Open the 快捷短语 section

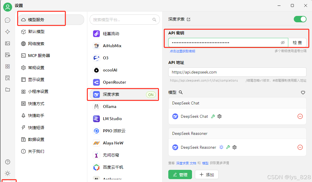click(51, 127)
